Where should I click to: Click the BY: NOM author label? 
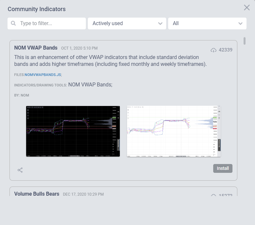click(22, 95)
